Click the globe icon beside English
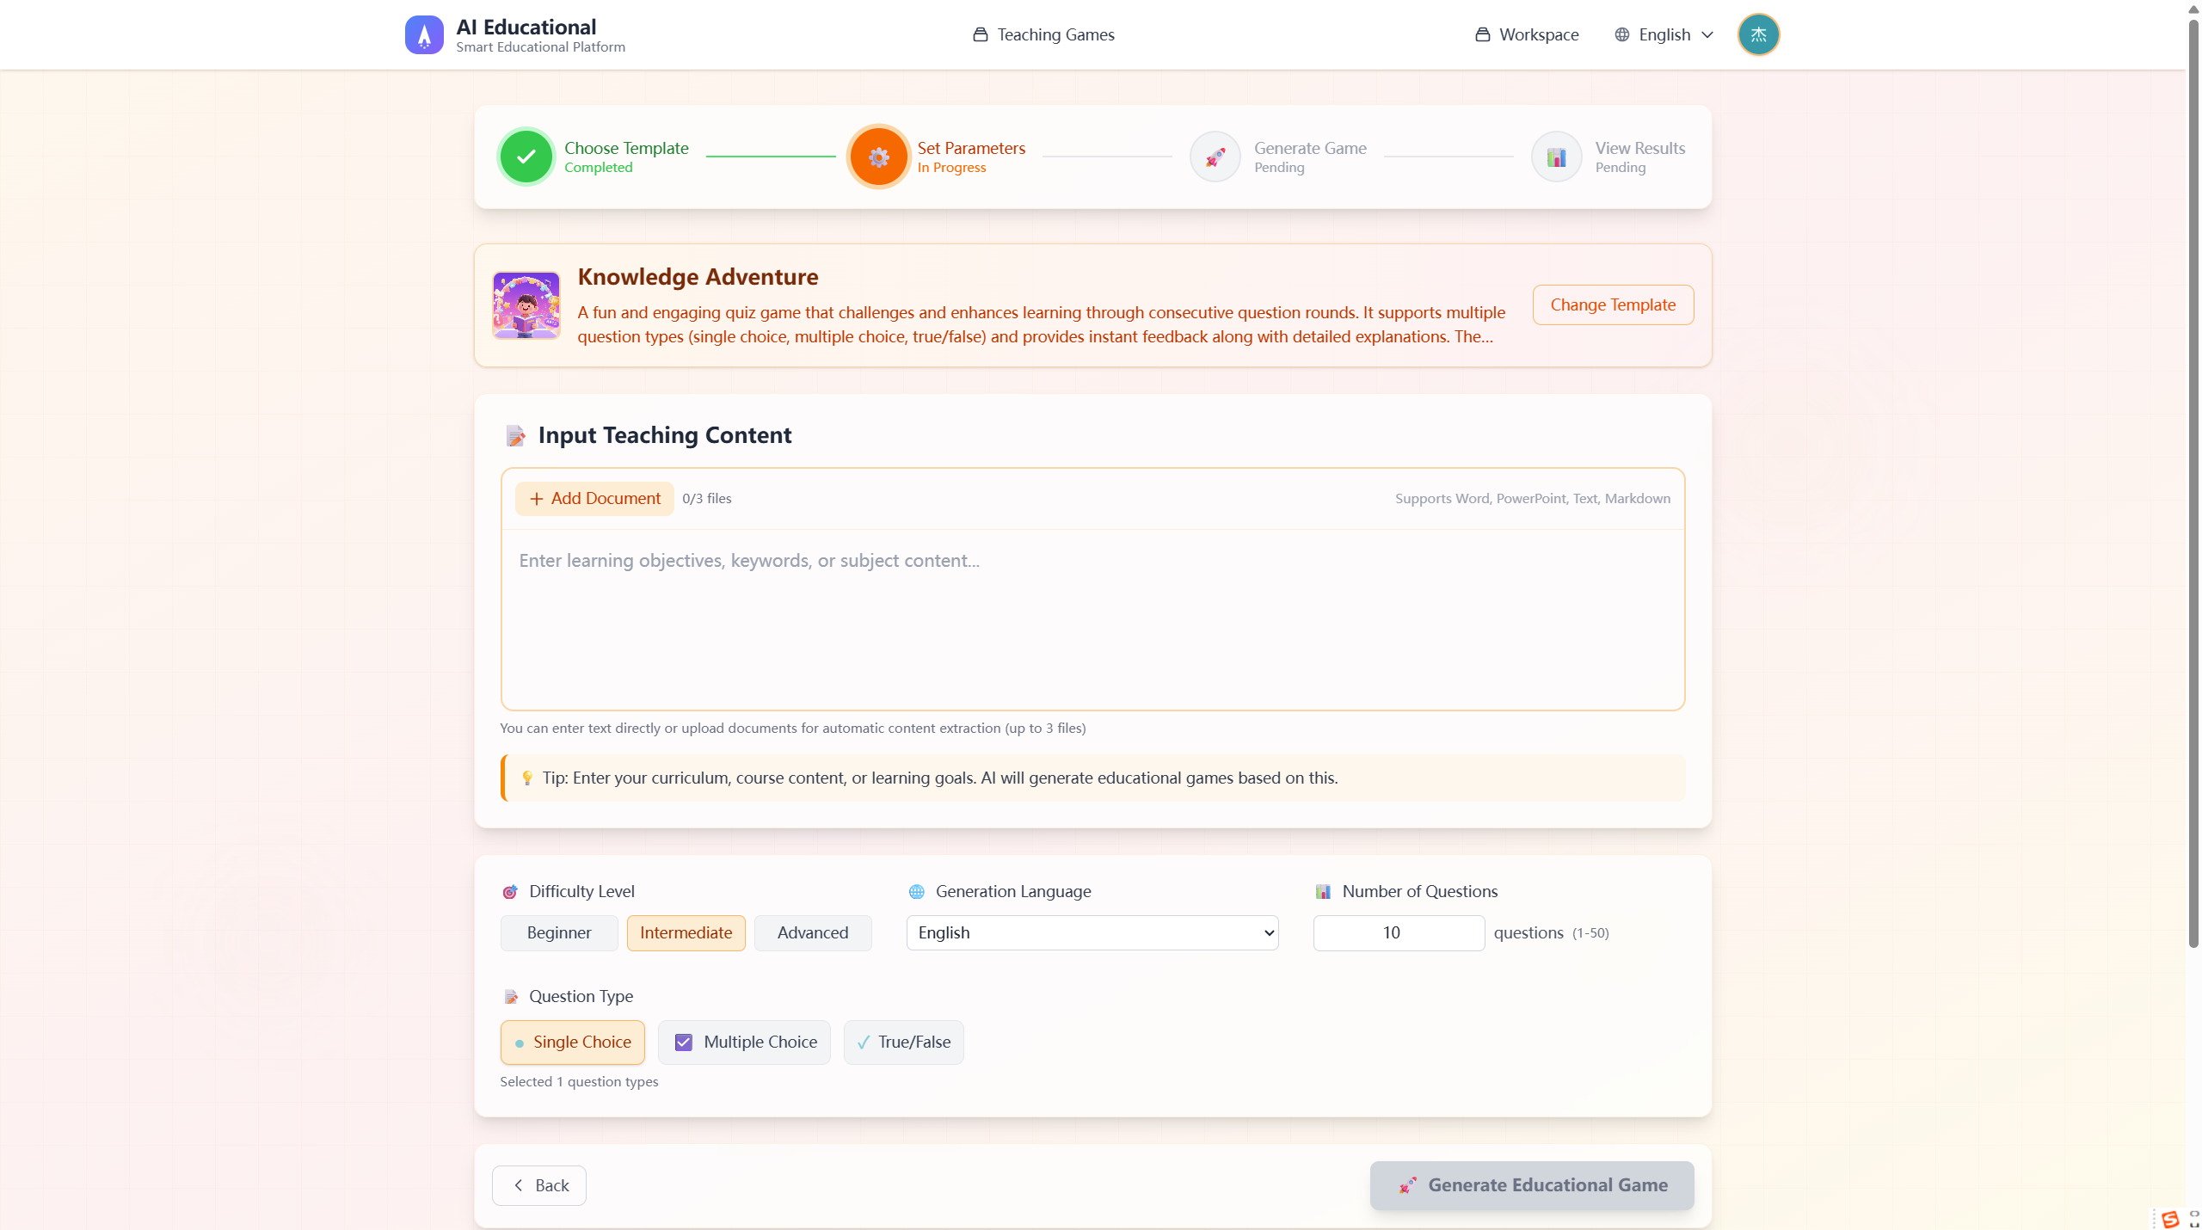The height and width of the screenshot is (1230, 2202). tap(1621, 34)
